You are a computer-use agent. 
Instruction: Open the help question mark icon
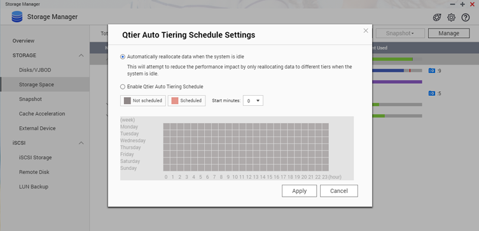pos(465,18)
